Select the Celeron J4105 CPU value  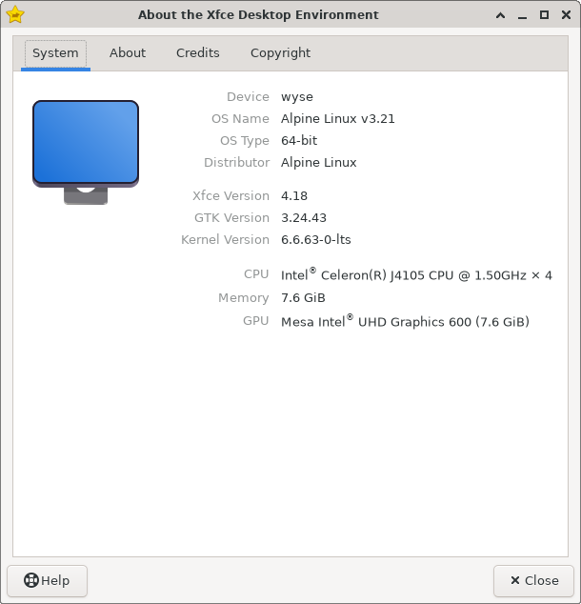[416, 274]
